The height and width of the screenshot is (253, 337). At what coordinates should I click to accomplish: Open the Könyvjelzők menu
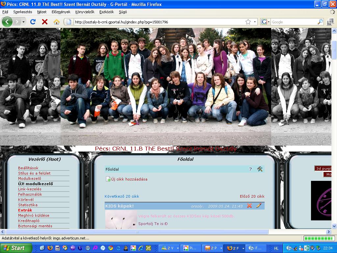[x=85, y=12]
